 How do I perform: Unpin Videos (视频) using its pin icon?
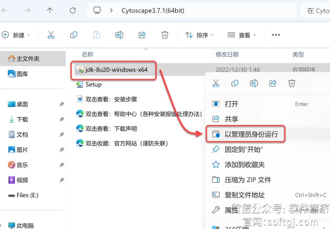[62, 180]
